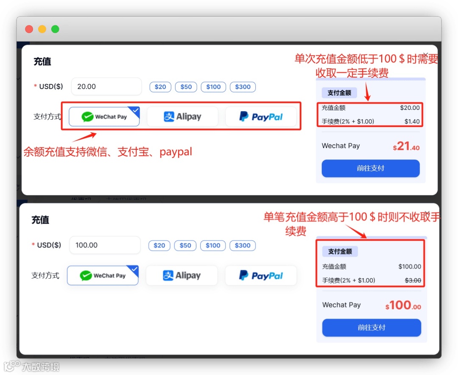The width and height of the screenshot is (458, 375).
Task: Select $50 preset in bottom dialog
Action: pos(185,246)
